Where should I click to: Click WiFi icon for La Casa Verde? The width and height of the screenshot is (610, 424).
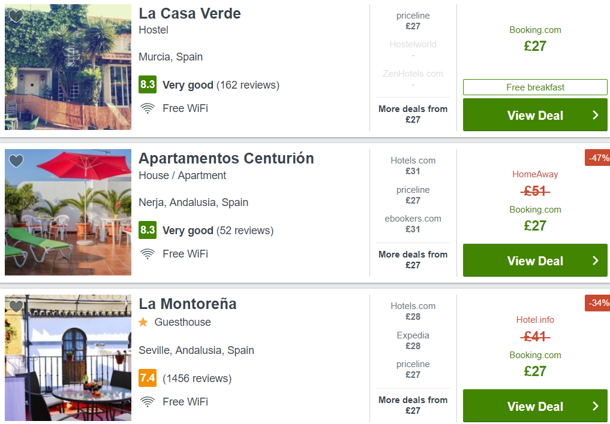pos(148,108)
